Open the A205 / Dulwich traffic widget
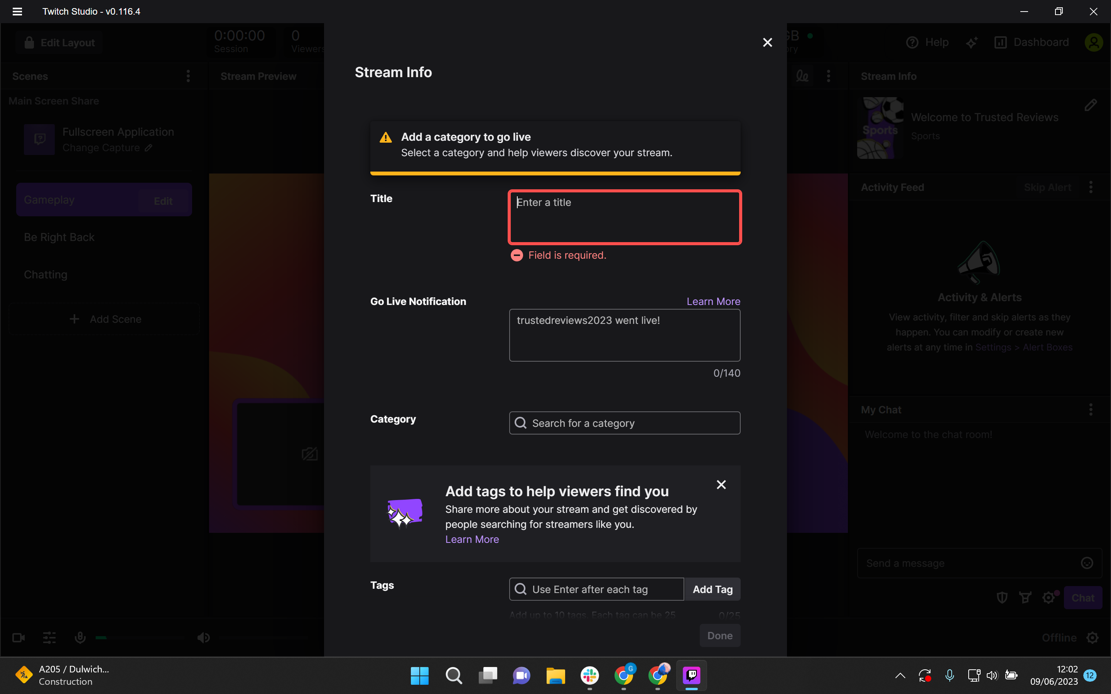The height and width of the screenshot is (694, 1111). click(x=62, y=675)
